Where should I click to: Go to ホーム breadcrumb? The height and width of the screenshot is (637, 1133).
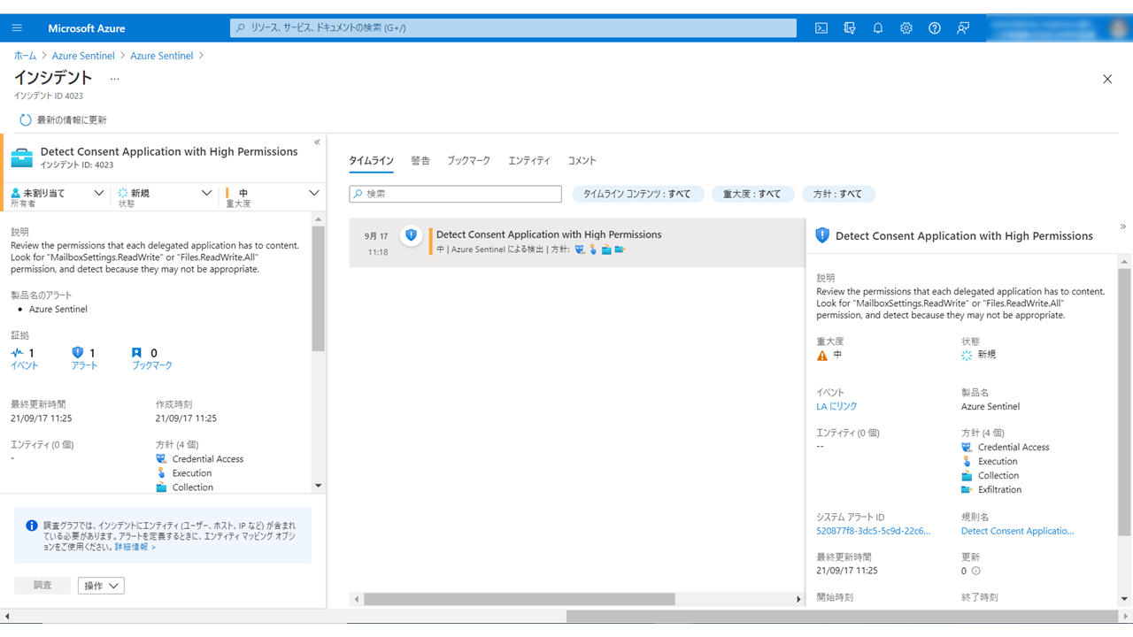point(26,56)
